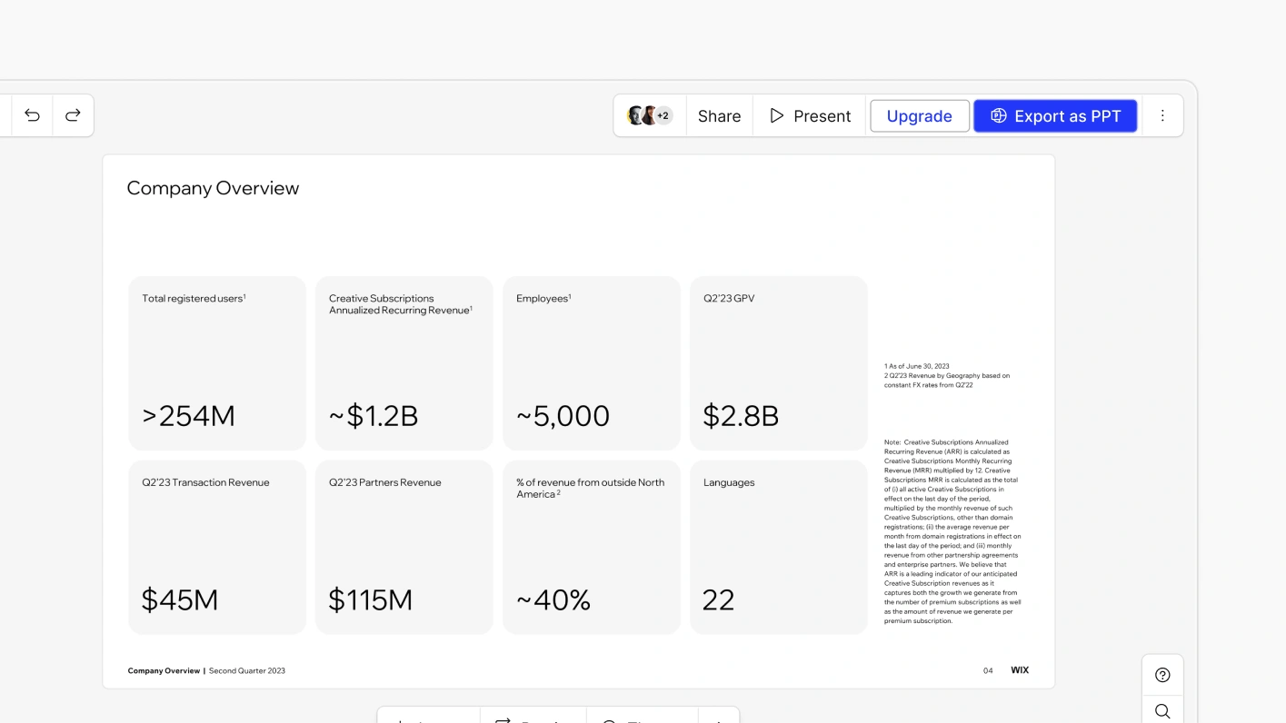Select the Q2'23 GPV label
The height and width of the screenshot is (723, 1286).
[x=729, y=298]
